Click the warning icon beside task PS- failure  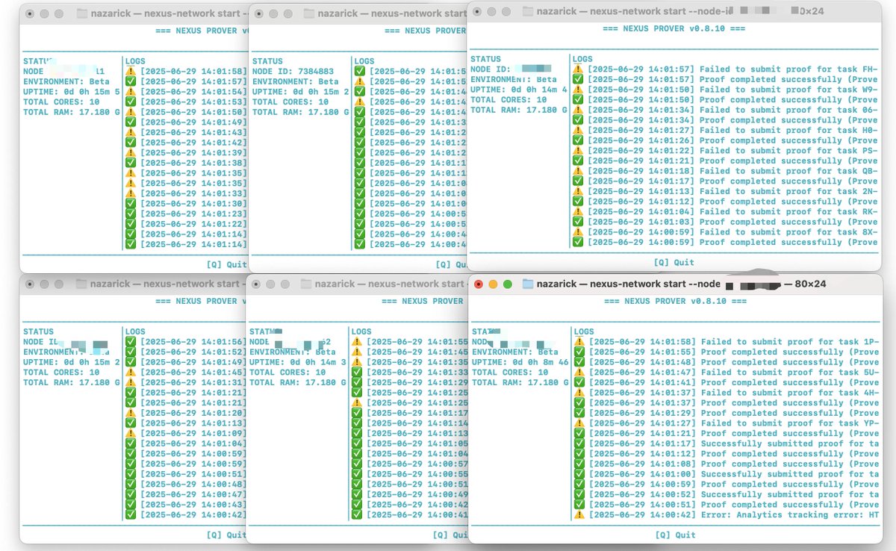tap(578, 151)
